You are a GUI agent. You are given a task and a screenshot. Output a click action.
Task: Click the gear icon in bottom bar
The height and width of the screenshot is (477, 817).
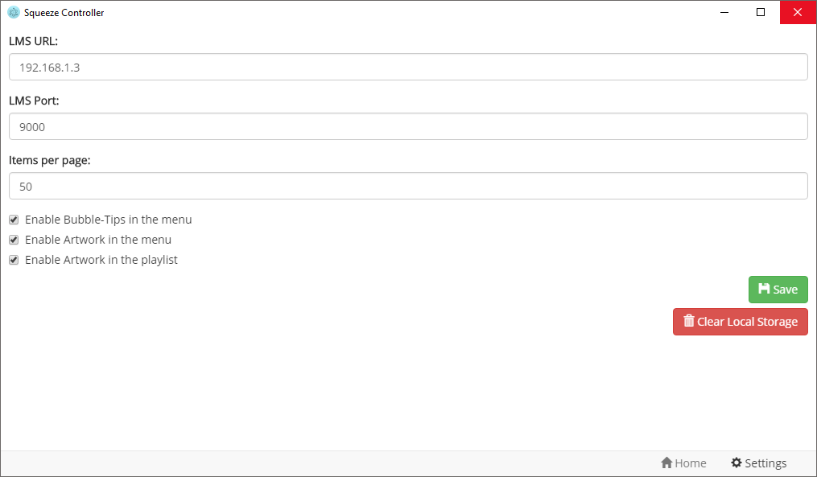coord(736,463)
